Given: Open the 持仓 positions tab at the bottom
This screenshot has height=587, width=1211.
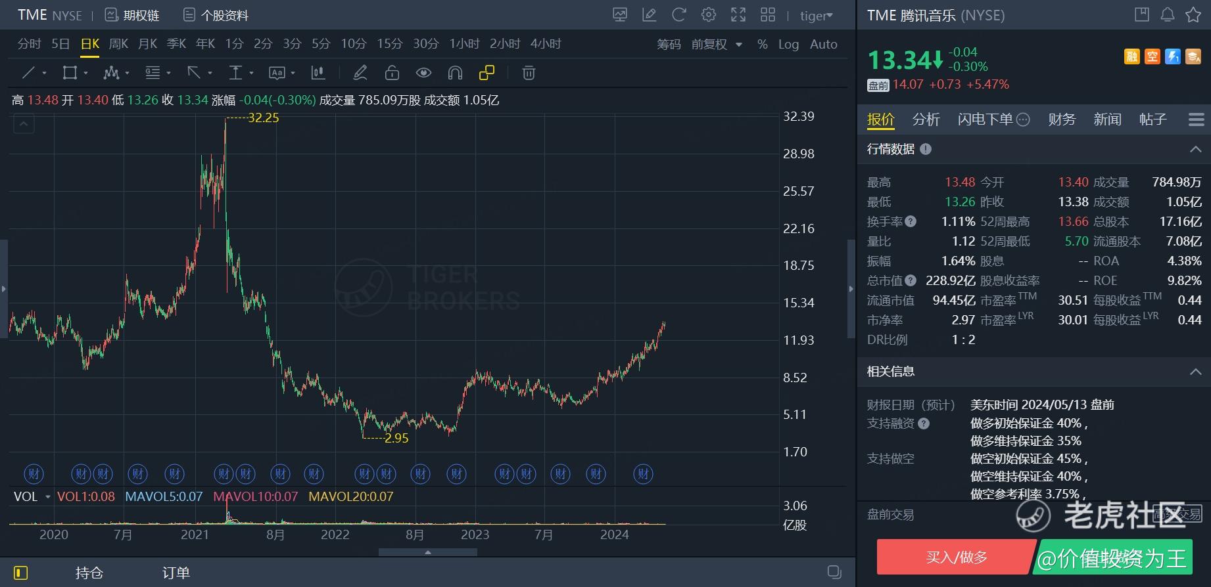Looking at the screenshot, I should (89, 573).
